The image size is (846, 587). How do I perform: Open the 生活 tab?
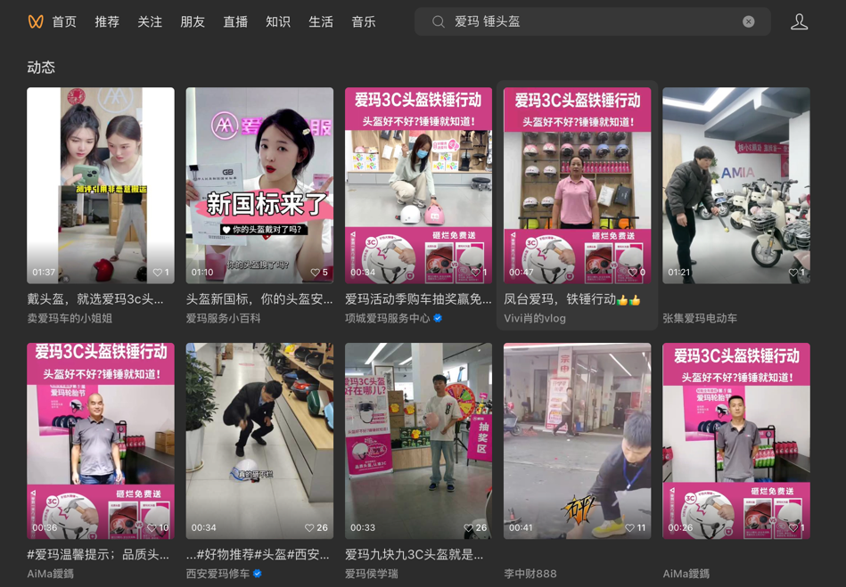(x=321, y=21)
